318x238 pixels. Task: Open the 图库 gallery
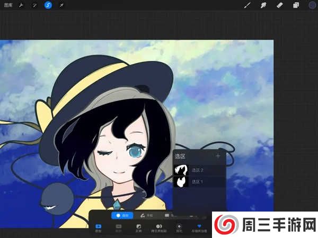click(8, 5)
